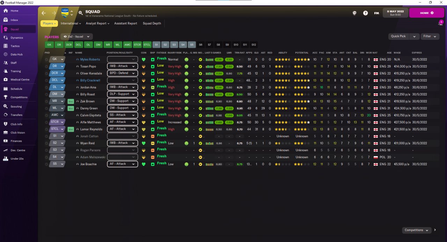Open the FM menu icon
This screenshot has height=242, width=447.
tap(376, 13)
